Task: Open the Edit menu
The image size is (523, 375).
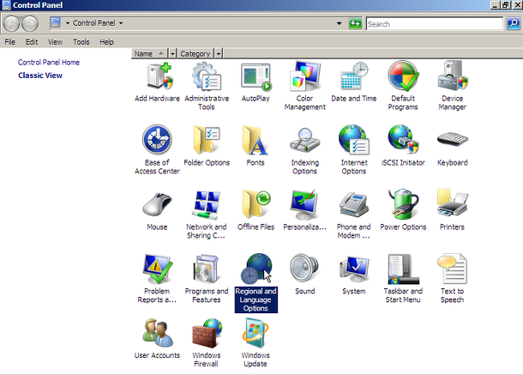Action: (32, 42)
